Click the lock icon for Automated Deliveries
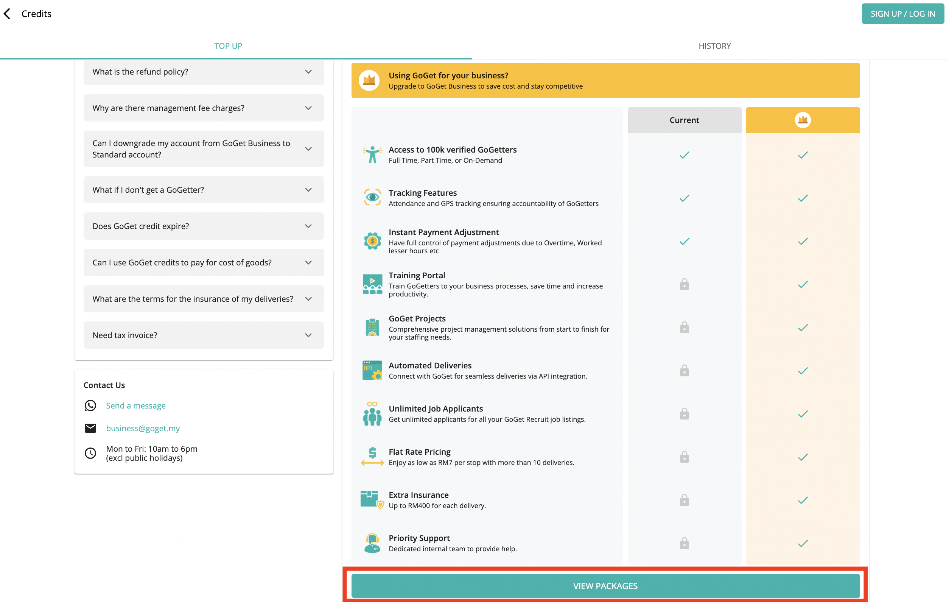The width and height of the screenshot is (949, 602). [684, 370]
